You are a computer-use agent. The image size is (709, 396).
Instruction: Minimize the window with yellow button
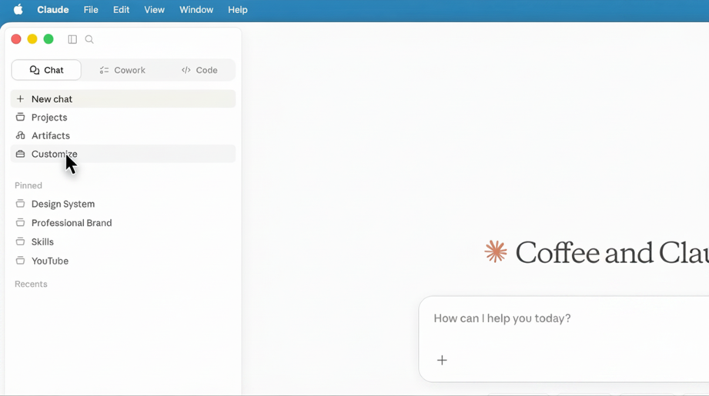click(x=32, y=39)
